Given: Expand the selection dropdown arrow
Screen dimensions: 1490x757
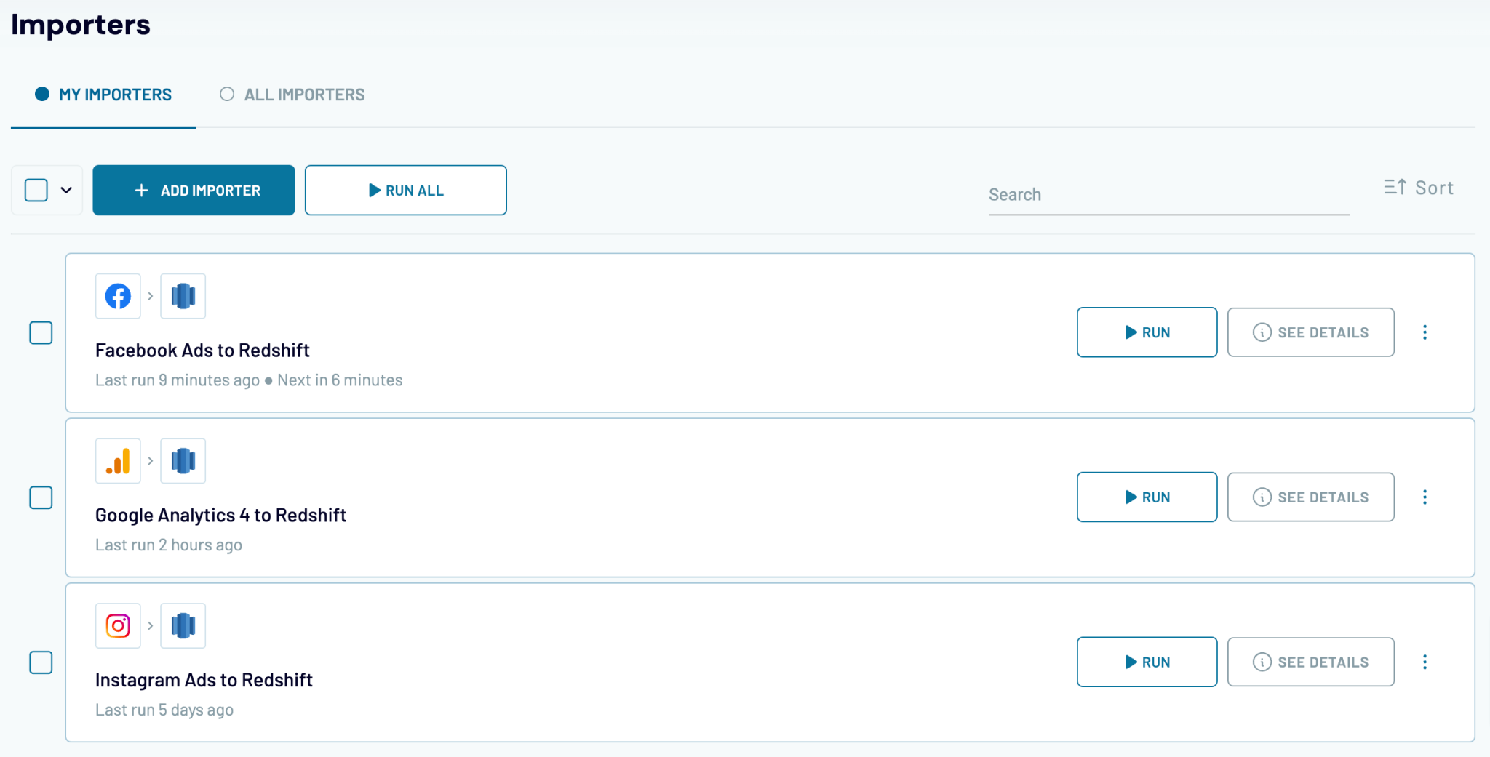Looking at the screenshot, I should point(67,190).
